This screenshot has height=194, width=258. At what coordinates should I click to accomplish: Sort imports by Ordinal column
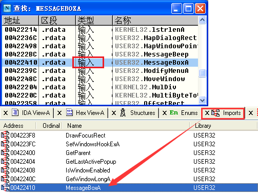pos(49,126)
